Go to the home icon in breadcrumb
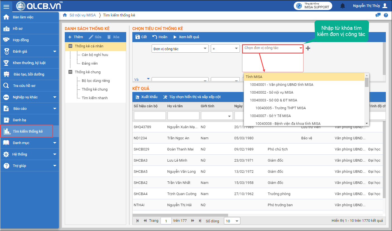This screenshot has height=231, width=392. (x=65, y=15)
